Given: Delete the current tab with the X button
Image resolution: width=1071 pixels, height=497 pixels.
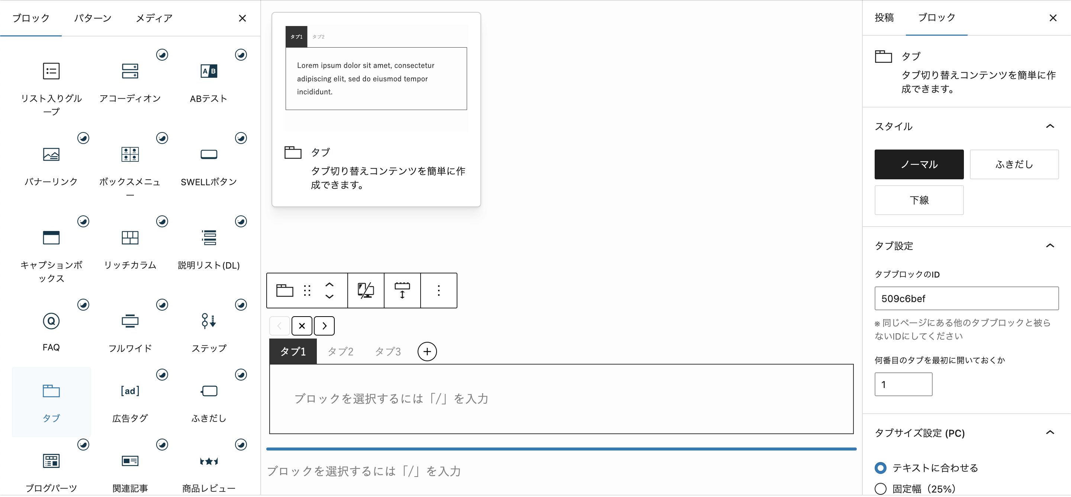Looking at the screenshot, I should point(302,326).
